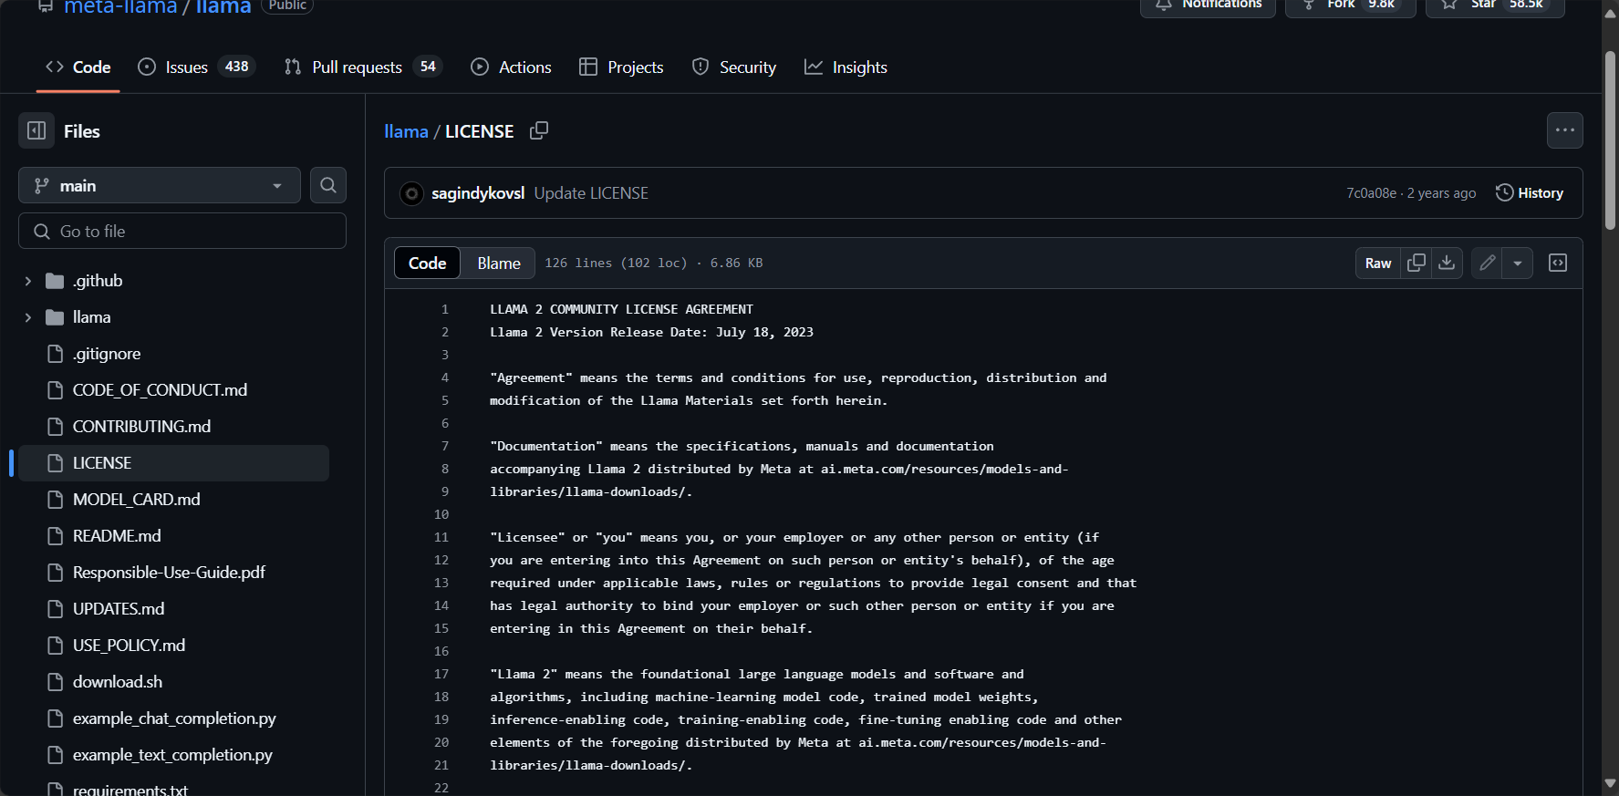Click the search files magnifier icon
The image size is (1619, 796).
tap(328, 185)
